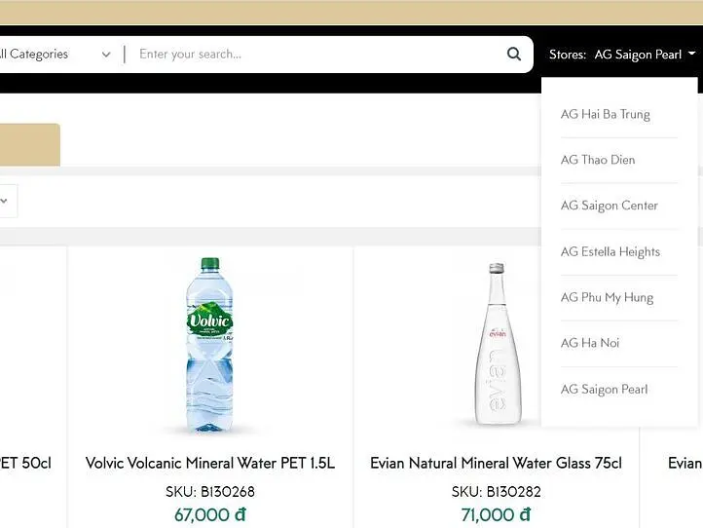Image resolution: width=703 pixels, height=528 pixels.
Task: Open Volvic Volcanic Mineral Water PET 1.5L link
Action: click(x=210, y=464)
